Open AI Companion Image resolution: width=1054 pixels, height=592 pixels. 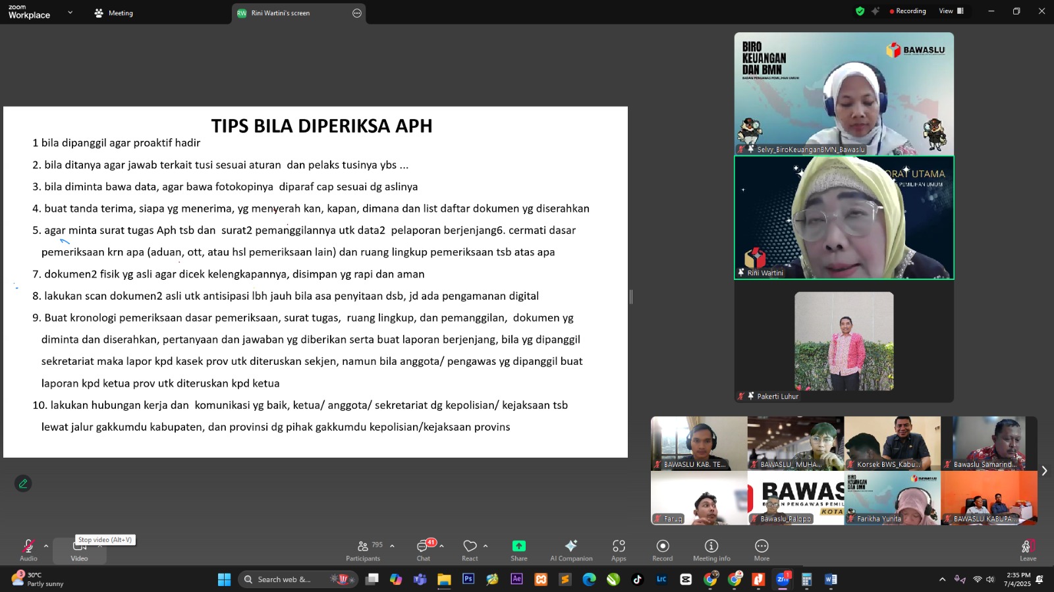[x=571, y=551]
